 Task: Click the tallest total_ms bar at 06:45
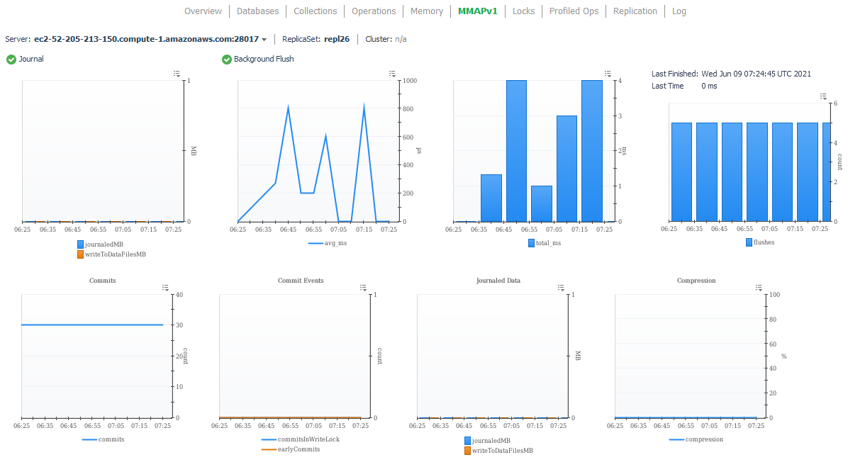516,151
